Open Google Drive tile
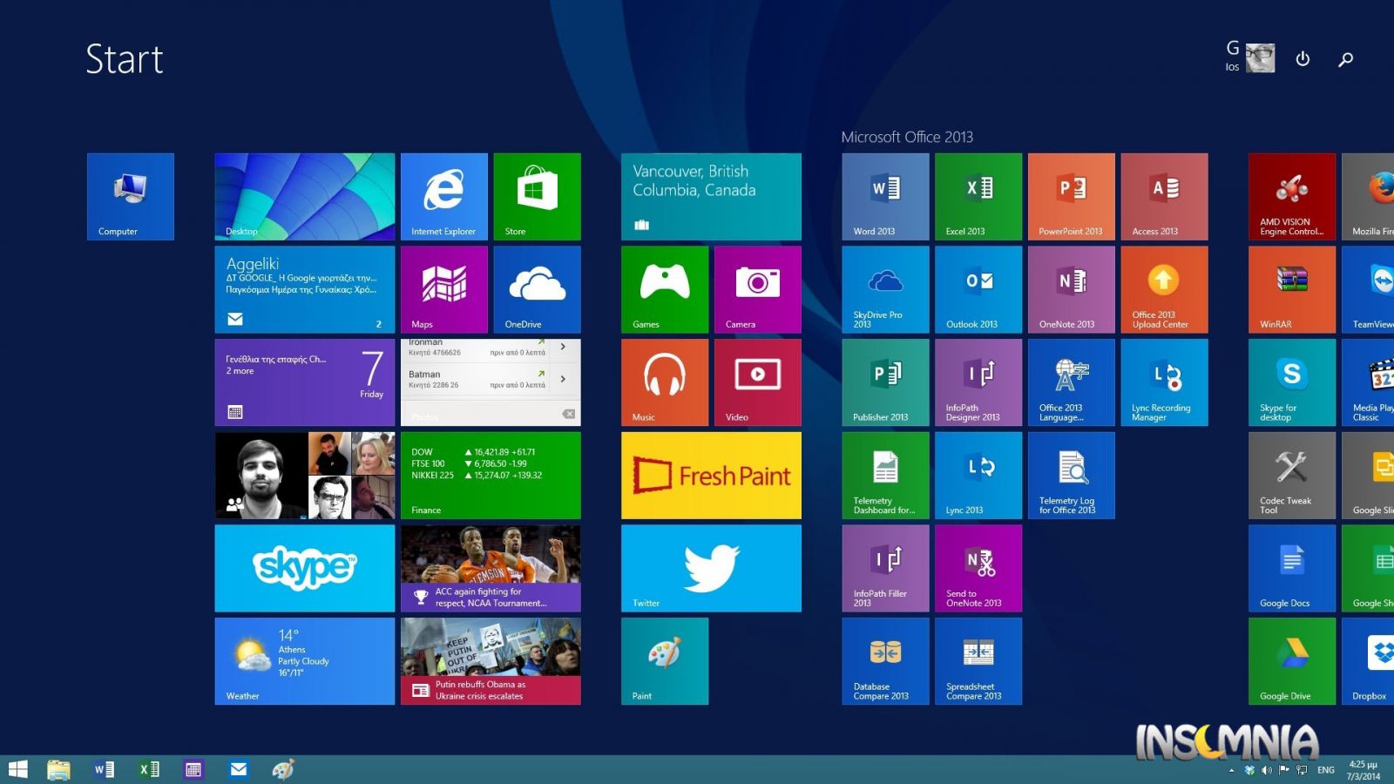 tap(1292, 661)
